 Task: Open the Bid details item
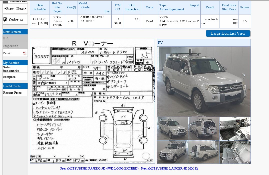pyautogui.click(x=15, y=38)
